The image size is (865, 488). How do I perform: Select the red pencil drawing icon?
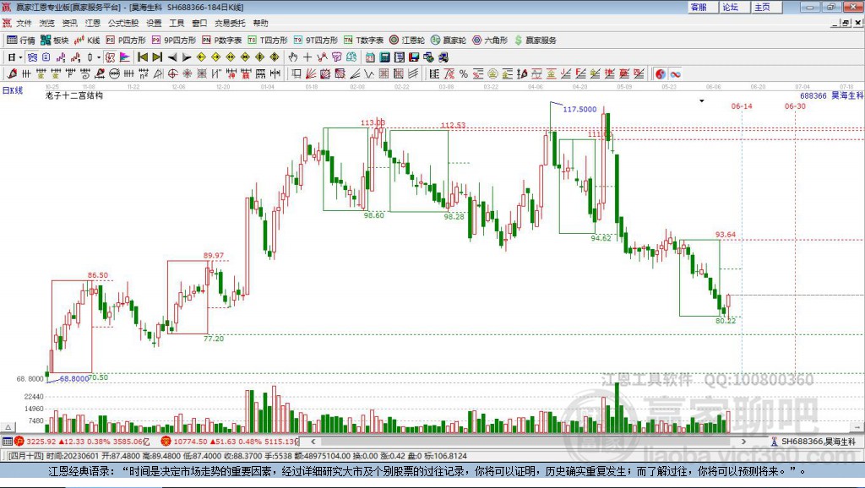coord(12,74)
